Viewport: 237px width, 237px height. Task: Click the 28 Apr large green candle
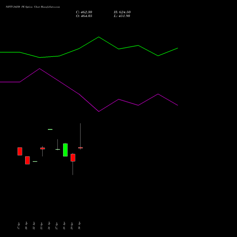coord(65,150)
